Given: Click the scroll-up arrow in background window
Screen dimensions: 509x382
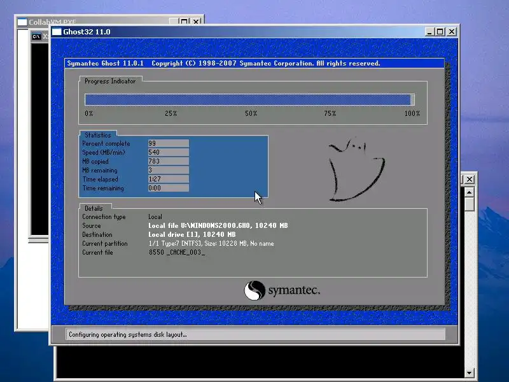Looking at the screenshot, I should 469,192.
